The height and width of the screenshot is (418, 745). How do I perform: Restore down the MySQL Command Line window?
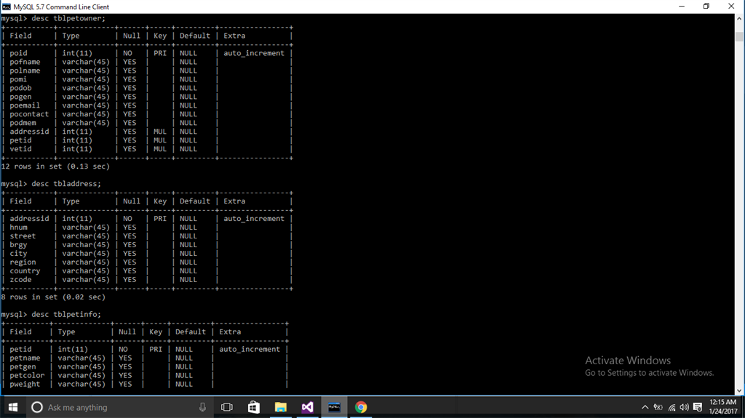pos(706,6)
